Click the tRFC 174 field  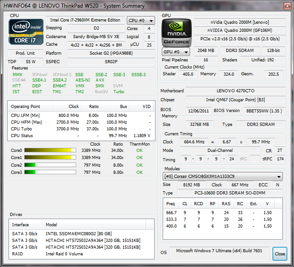click(x=280, y=159)
